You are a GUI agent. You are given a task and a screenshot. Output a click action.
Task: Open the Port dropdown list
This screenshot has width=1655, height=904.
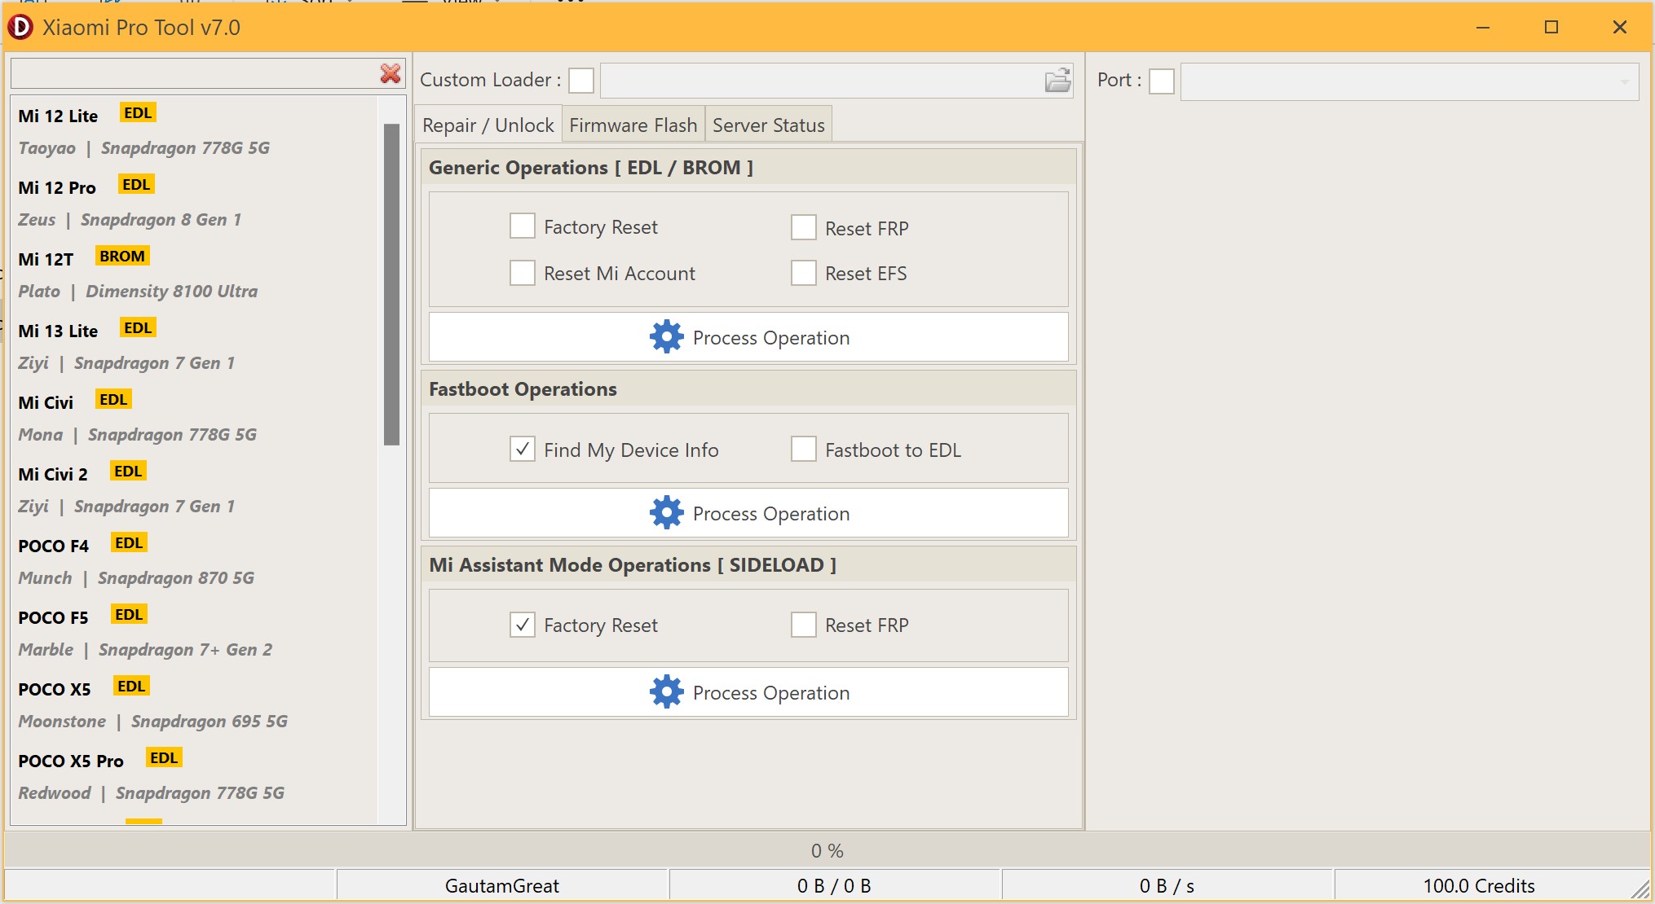coord(1410,81)
